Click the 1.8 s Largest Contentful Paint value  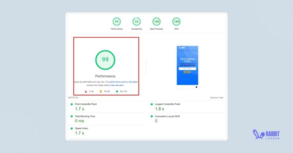[x=160, y=109]
